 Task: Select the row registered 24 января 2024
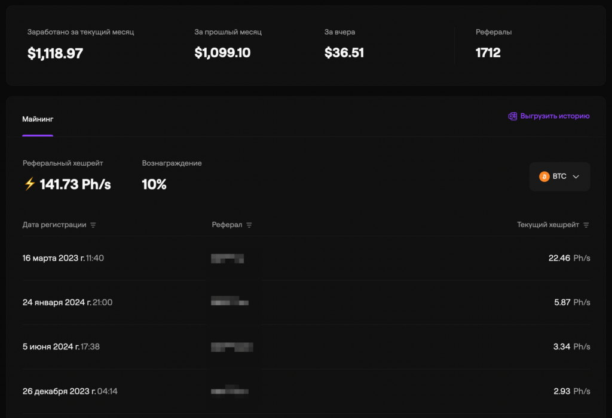57,302
